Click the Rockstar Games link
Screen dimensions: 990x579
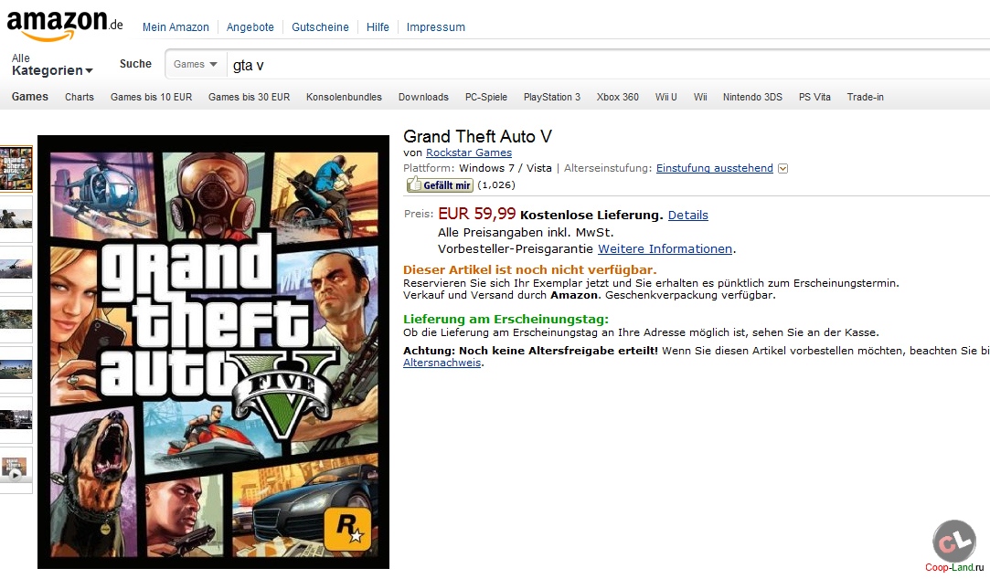468,153
